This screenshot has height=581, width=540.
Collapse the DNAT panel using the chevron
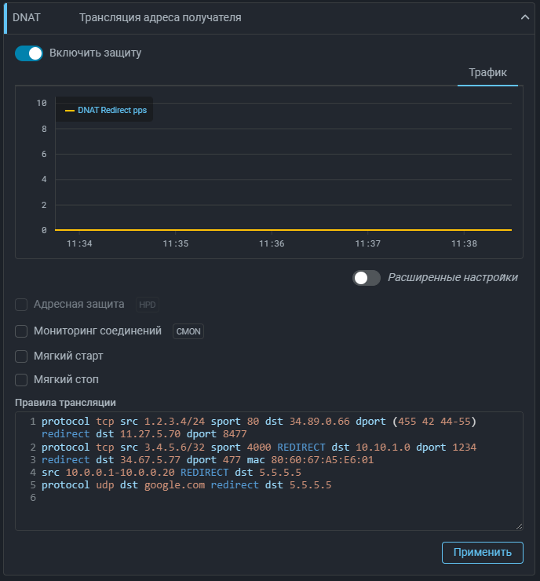click(526, 17)
